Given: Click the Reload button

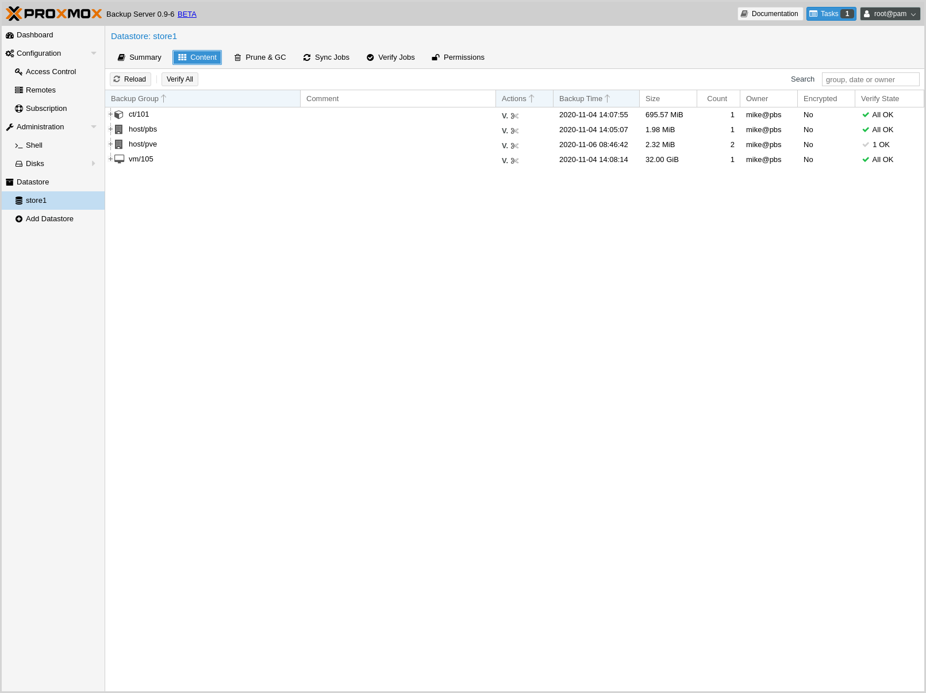Looking at the screenshot, I should pos(130,79).
